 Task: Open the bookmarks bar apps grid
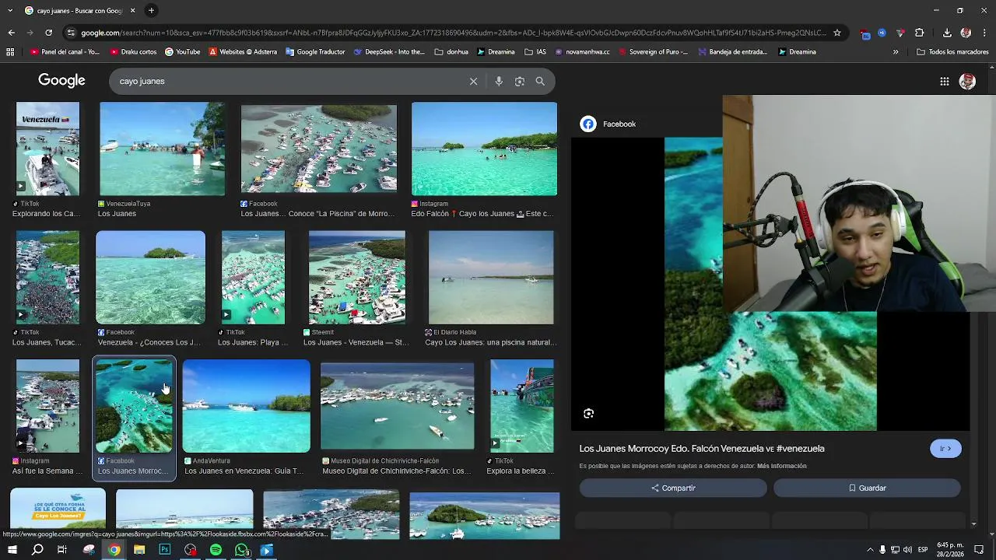pos(10,52)
